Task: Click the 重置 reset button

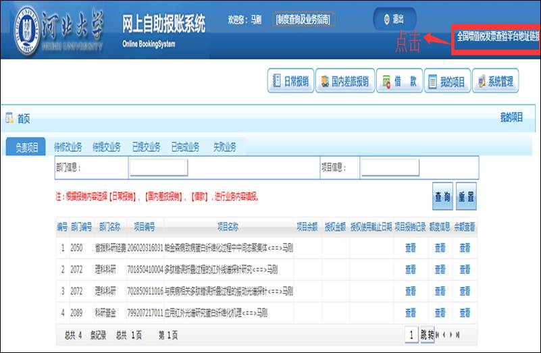Action: 466,197
